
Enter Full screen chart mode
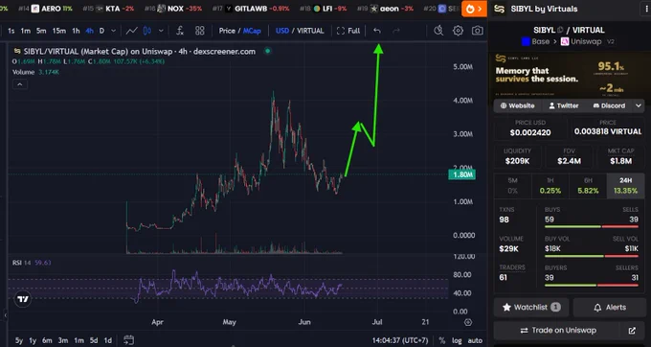coord(348,31)
